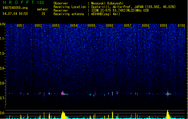Click the kHz axis unit label

point(3,24)
